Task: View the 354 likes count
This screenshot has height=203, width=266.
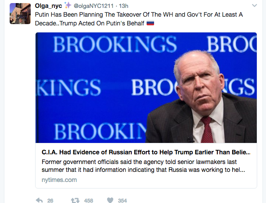Action: click(x=122, y=201)
